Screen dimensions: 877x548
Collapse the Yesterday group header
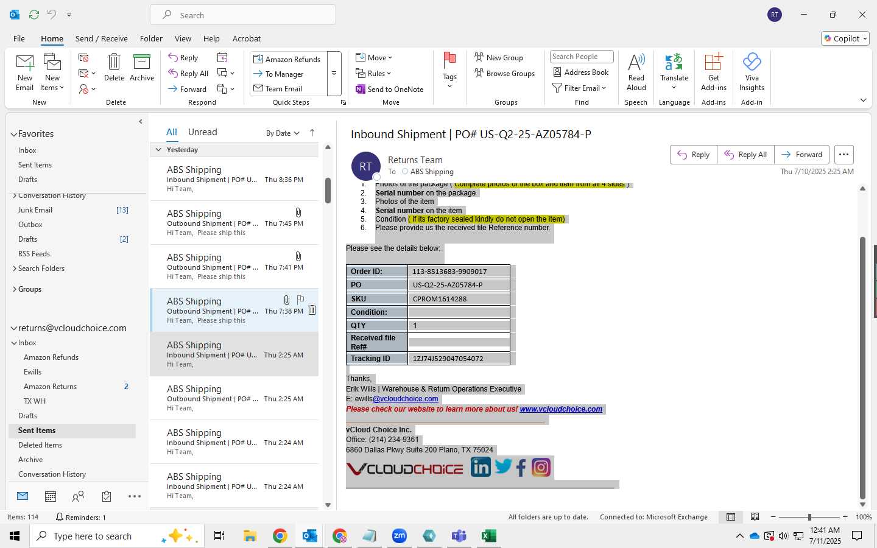158,150
